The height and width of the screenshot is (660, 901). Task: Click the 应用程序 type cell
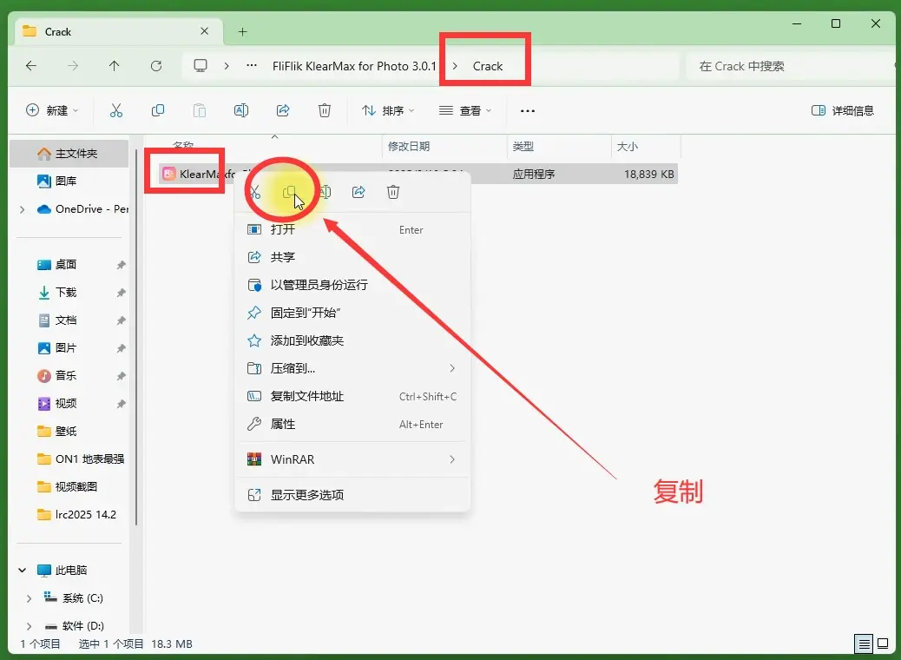pos(533,175)
